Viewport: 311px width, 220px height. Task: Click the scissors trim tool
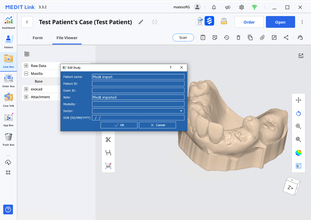[x=108, y=139]
